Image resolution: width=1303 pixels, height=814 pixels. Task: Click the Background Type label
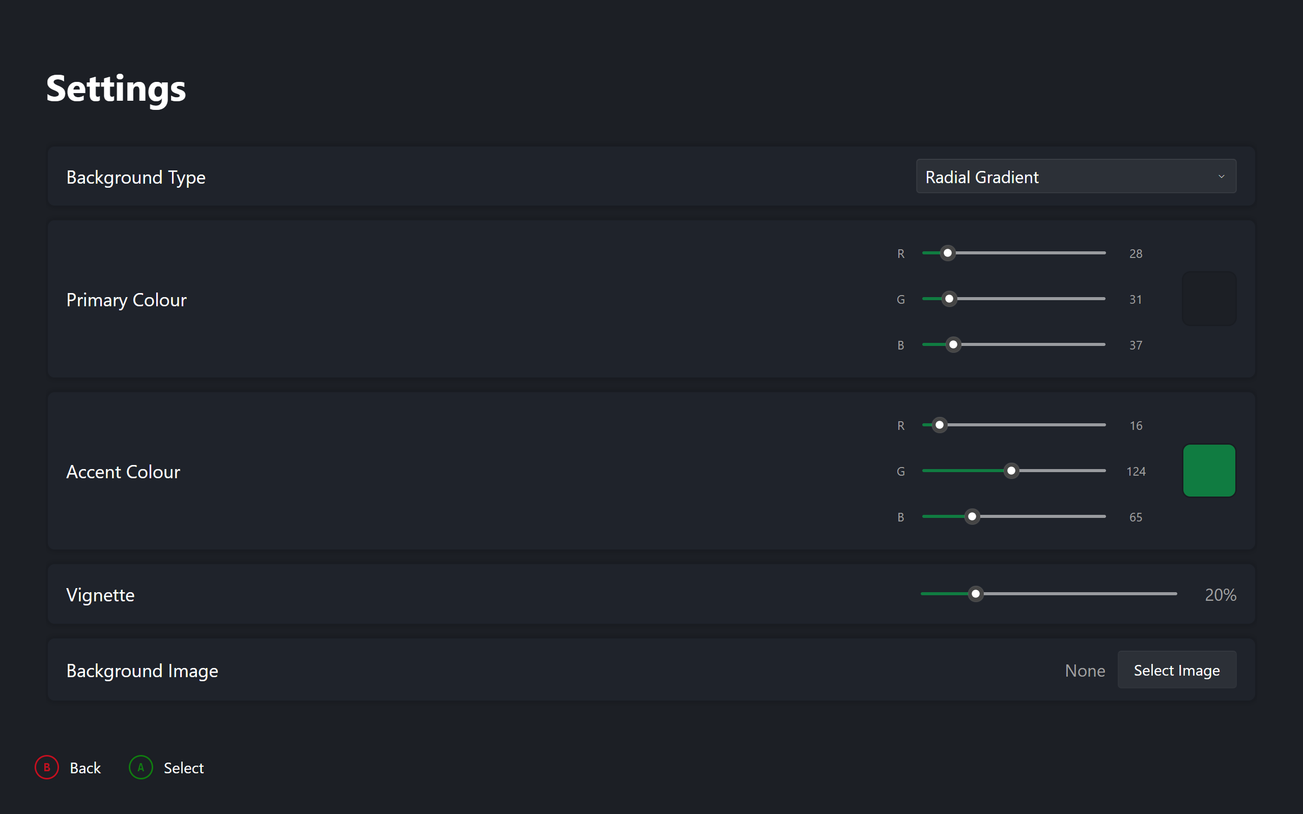click(136, 177)
